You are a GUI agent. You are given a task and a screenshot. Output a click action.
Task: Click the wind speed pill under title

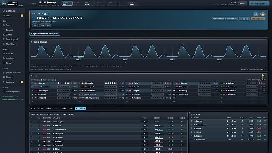point(45,25)
